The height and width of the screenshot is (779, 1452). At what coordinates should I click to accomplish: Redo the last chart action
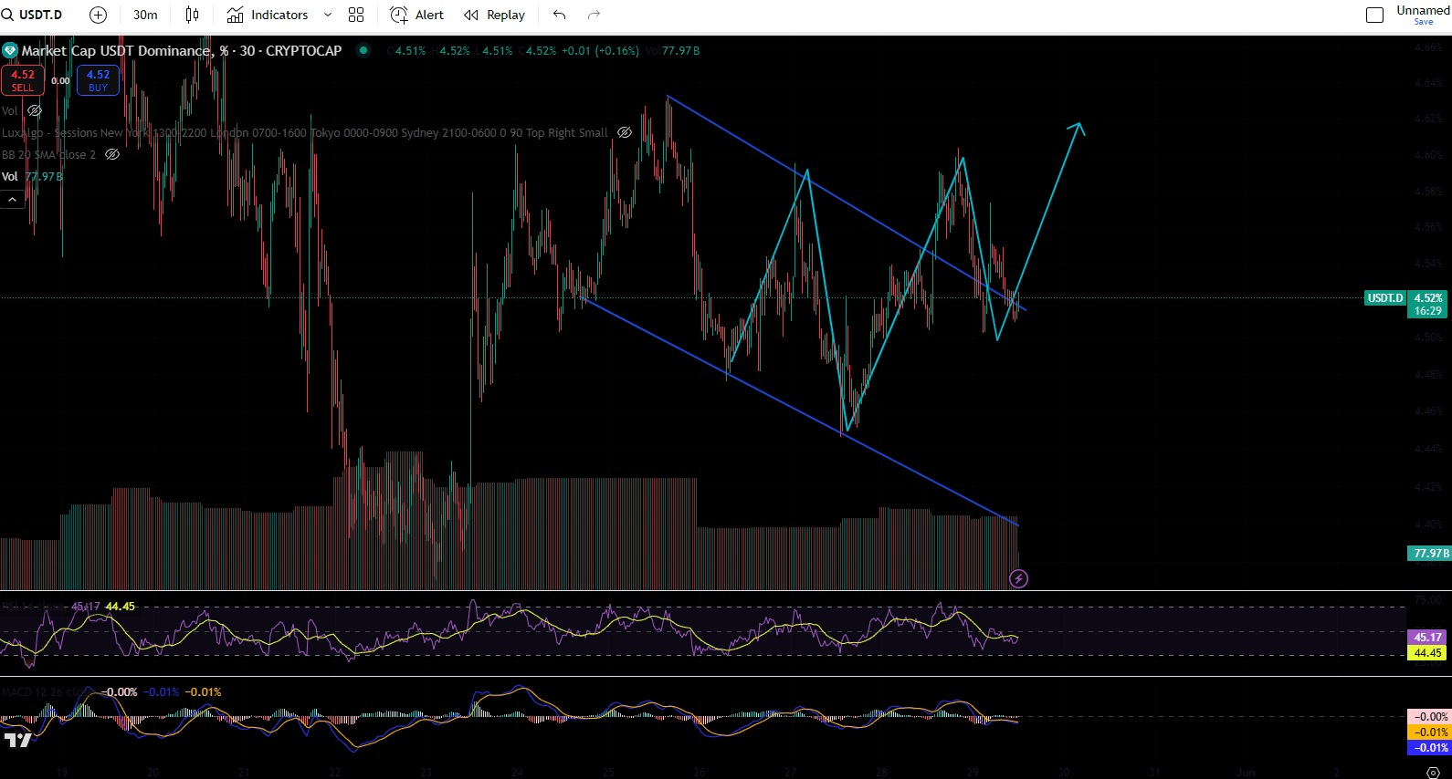click(x=594, y=15)
